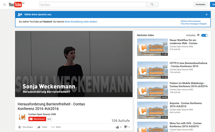This screenshot has width=215, height=132.
Task: Open the Weitere Informationen link
Action: (191, 21)
